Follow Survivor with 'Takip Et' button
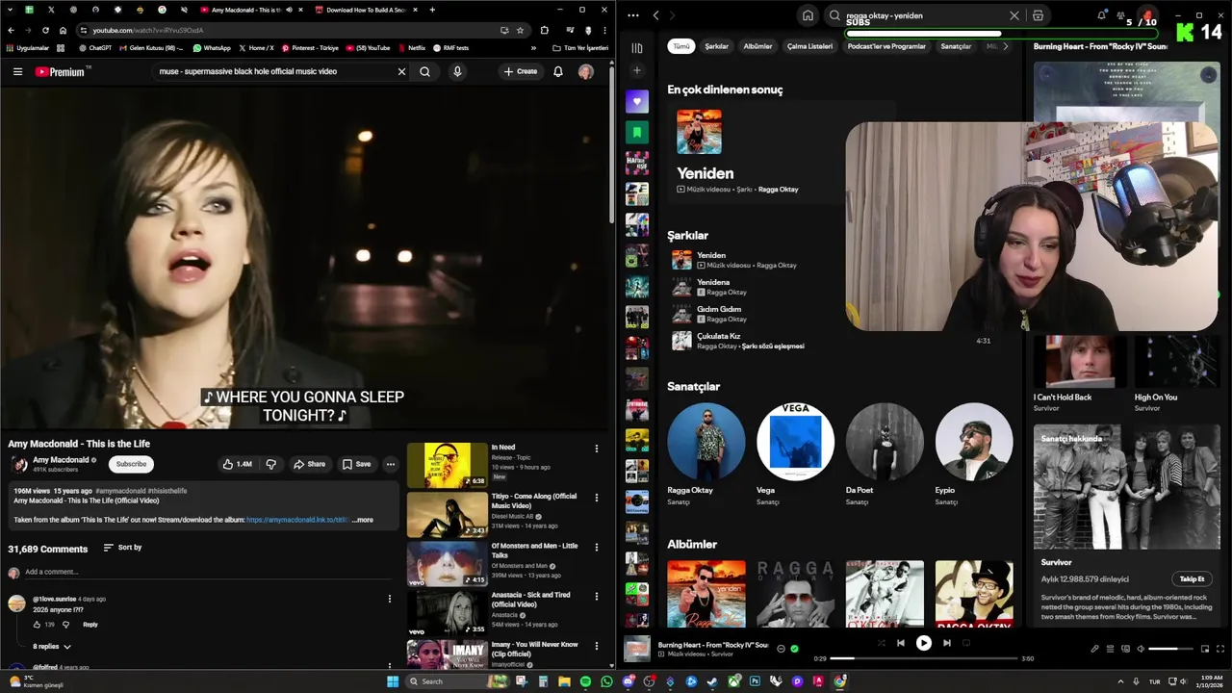The height and width of the screenshot is (693, 1232). 1192,579
